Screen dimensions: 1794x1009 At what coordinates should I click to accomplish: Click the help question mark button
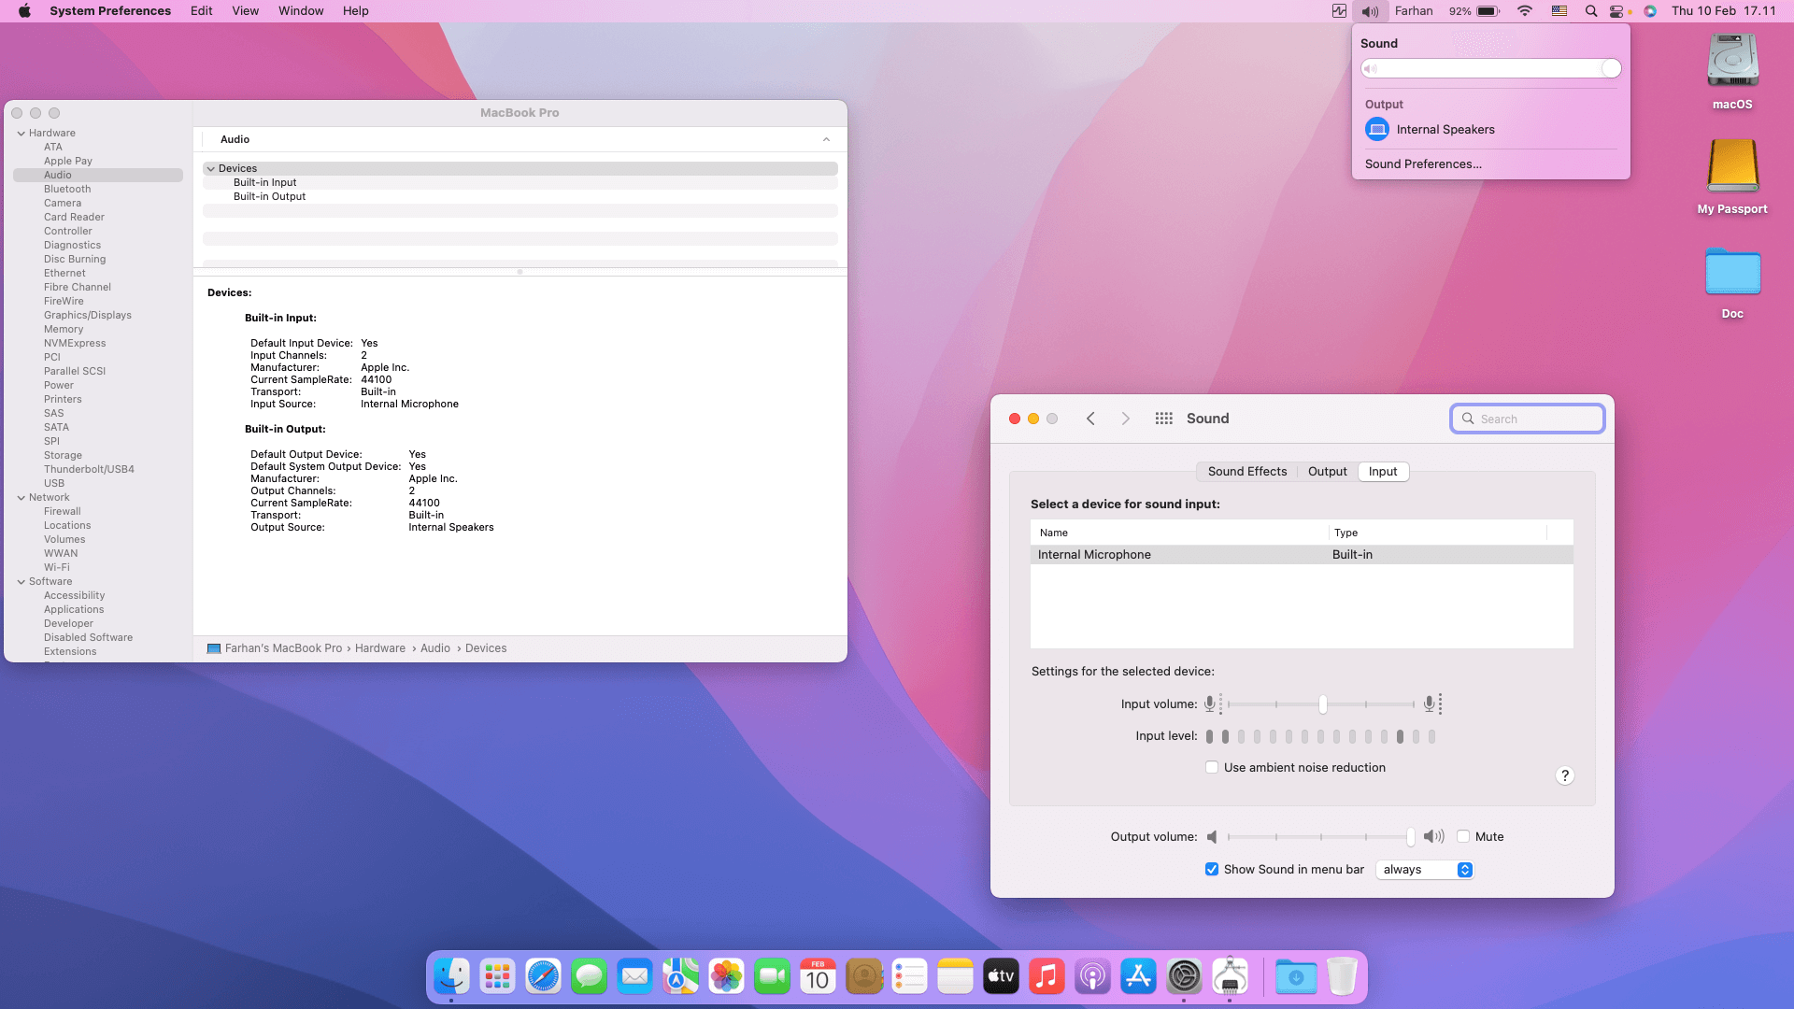(x=1565, y=776)
